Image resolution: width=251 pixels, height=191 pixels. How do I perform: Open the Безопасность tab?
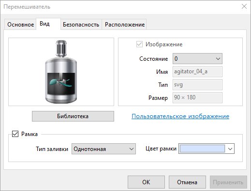[81, 25]
